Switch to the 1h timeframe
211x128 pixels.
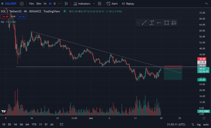pos(45,4)
